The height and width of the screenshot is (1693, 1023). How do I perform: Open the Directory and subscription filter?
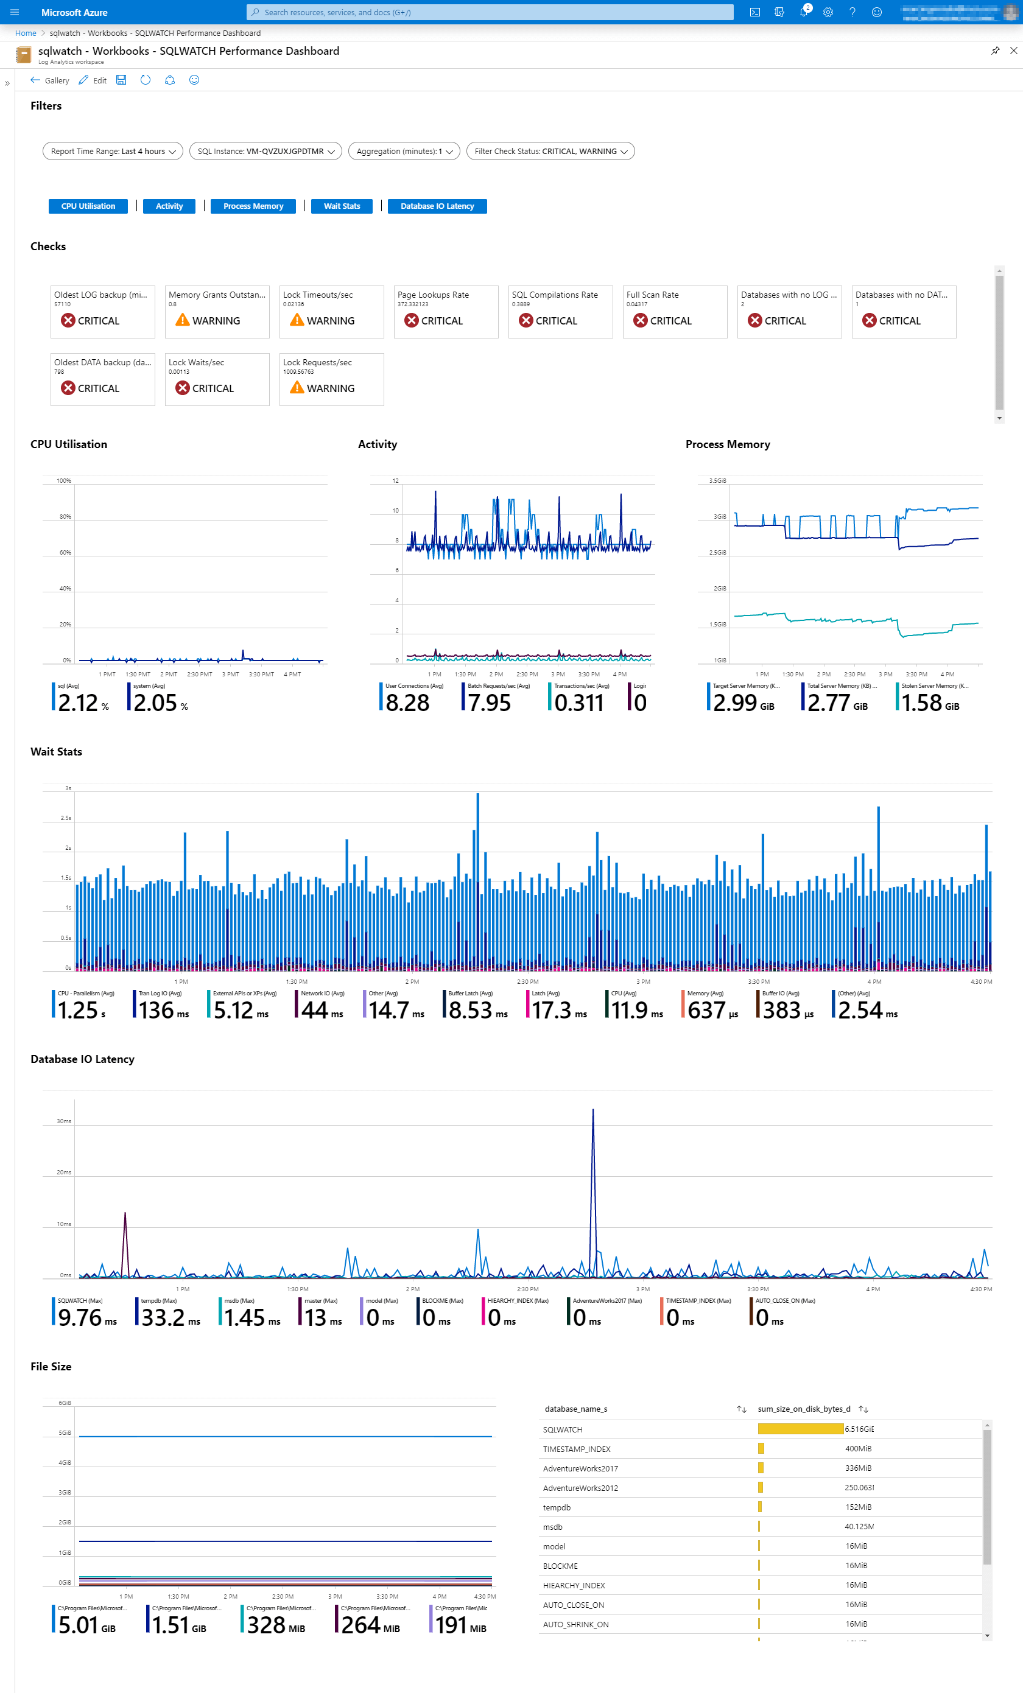[x=779, y=12]
